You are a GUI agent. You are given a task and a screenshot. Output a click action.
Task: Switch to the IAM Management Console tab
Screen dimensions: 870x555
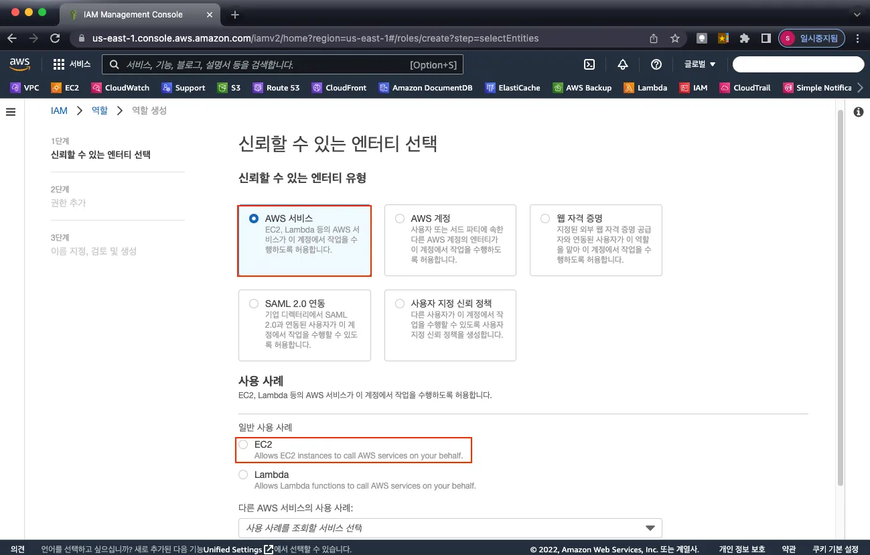(141, 14)
